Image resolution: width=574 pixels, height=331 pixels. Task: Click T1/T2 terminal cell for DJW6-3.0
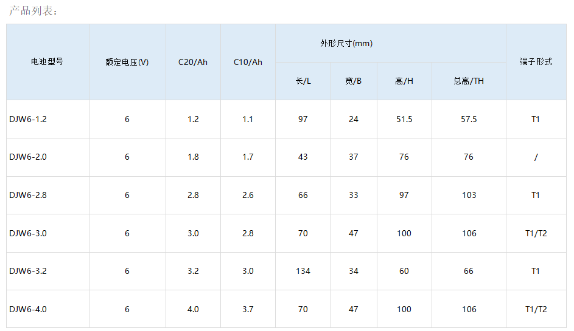click(x=536, y=233)
